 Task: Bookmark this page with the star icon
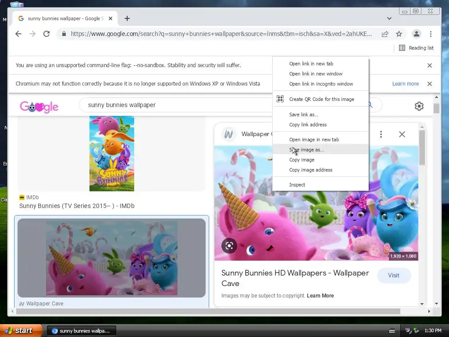pyautogui.click(x=399, y=34)
